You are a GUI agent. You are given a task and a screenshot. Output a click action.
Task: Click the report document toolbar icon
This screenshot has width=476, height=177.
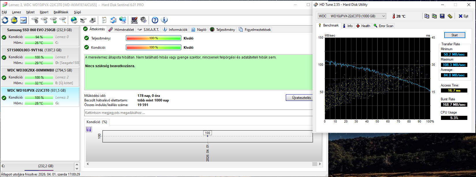click(104, 20)
